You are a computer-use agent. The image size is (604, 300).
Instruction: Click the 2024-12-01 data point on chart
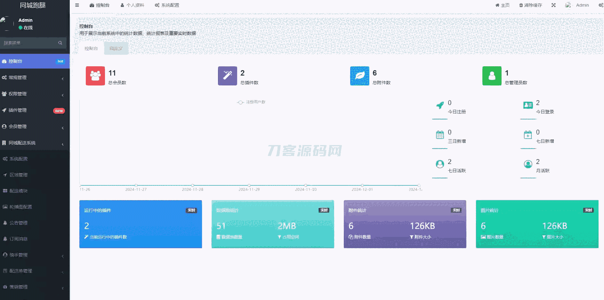(362, 185)
